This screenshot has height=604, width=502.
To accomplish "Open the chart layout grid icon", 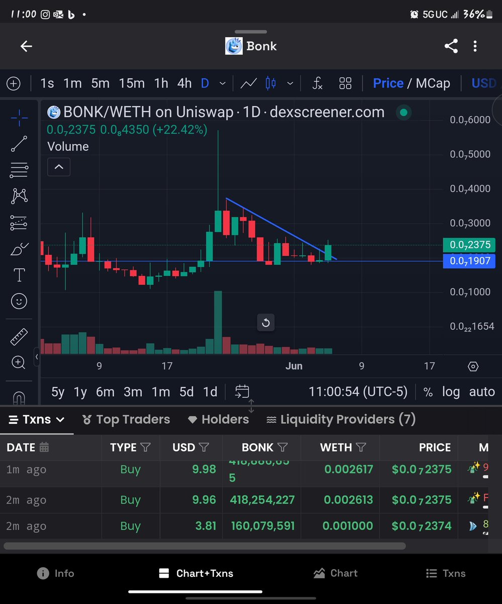I will pos(345,84).
